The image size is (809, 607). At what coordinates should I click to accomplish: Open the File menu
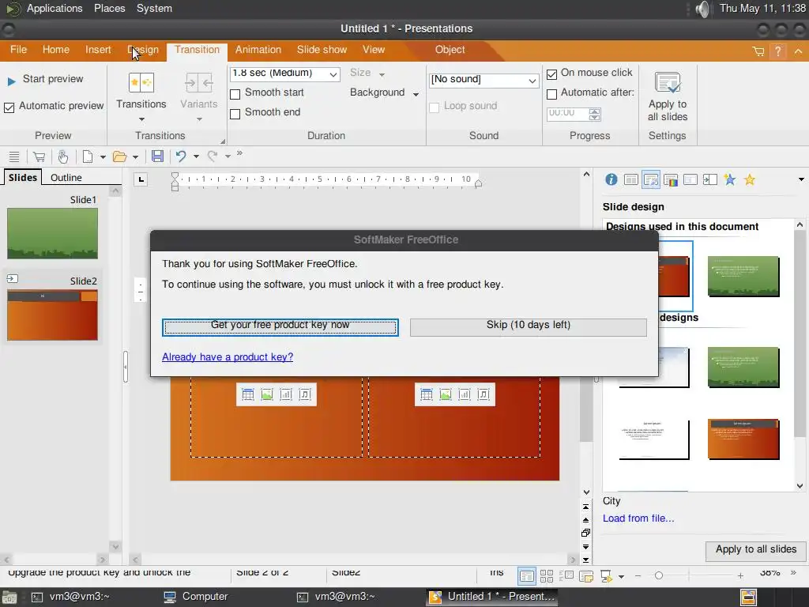click(19, 50)
